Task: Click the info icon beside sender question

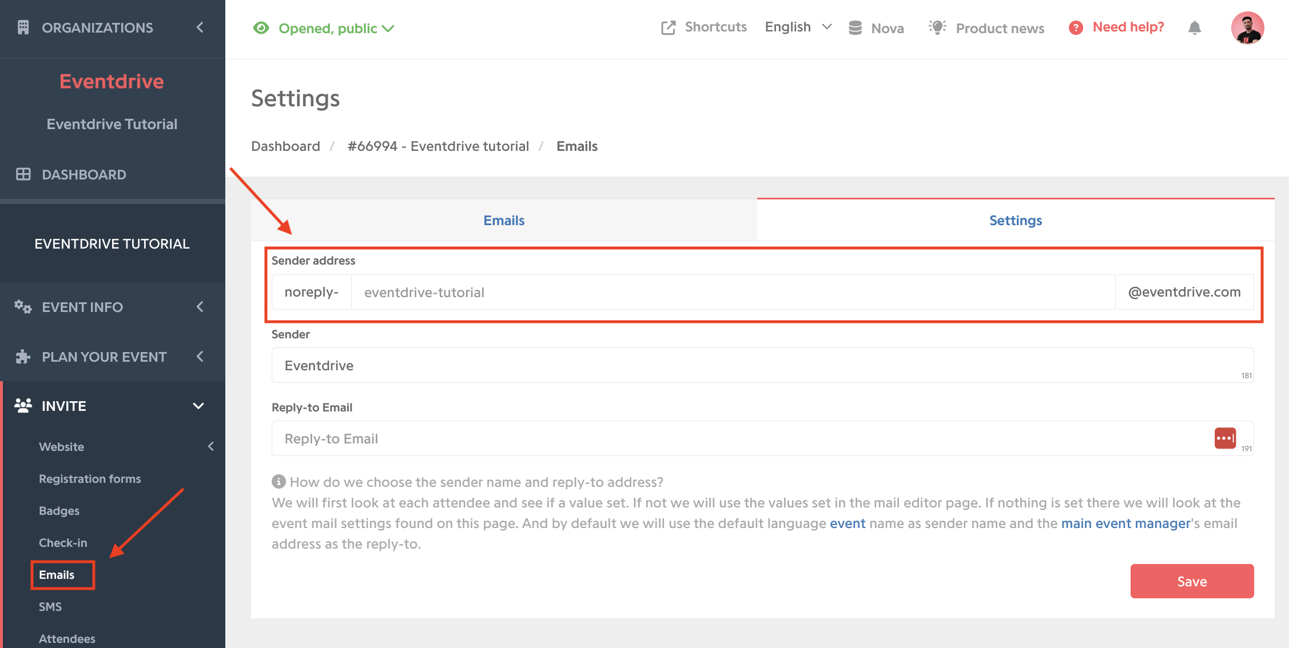Action: tap(279, 482)
